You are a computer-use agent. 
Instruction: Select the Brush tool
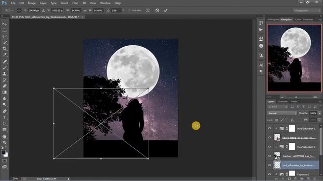click(x=5, y=67)
